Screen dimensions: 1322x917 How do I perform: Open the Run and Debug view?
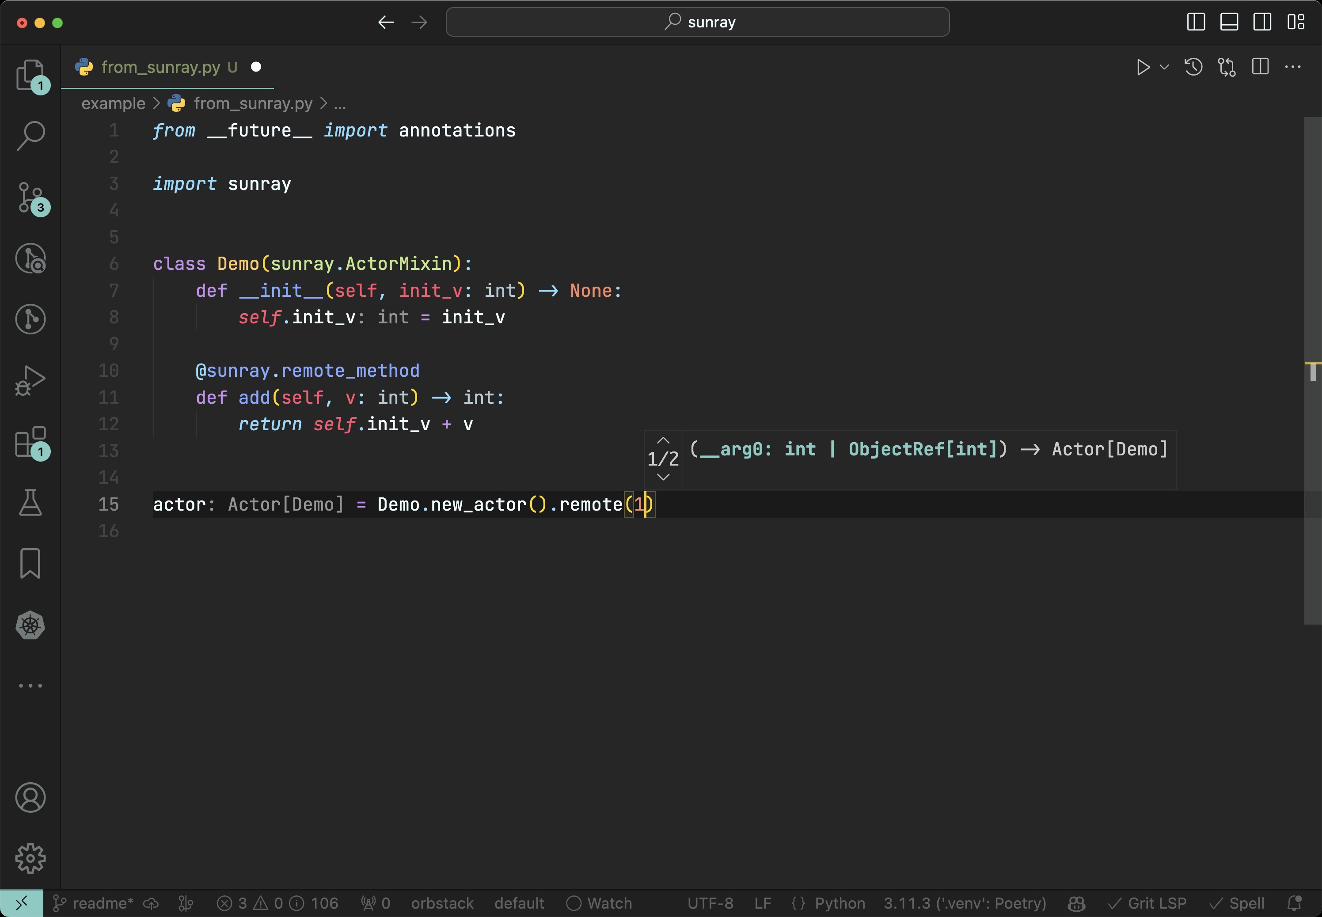[x=30, y=380]
